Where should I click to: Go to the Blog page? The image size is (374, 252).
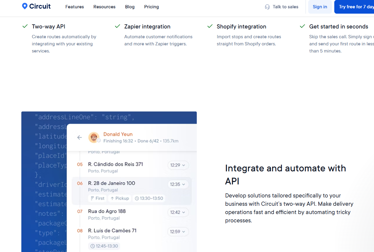pos(130,7)
